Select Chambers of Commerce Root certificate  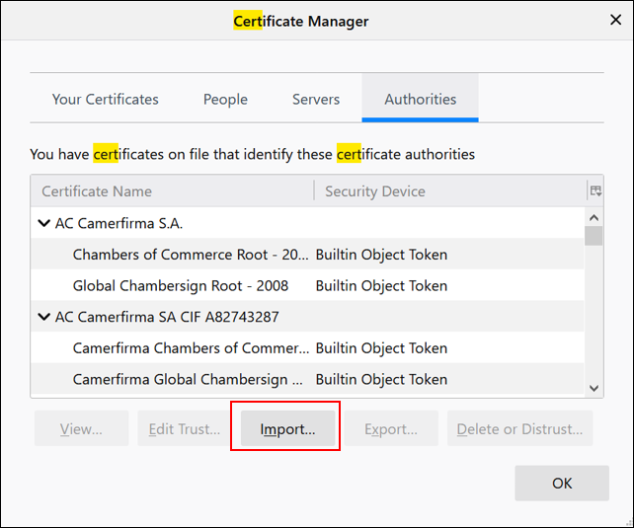click(x=190, y=255)
